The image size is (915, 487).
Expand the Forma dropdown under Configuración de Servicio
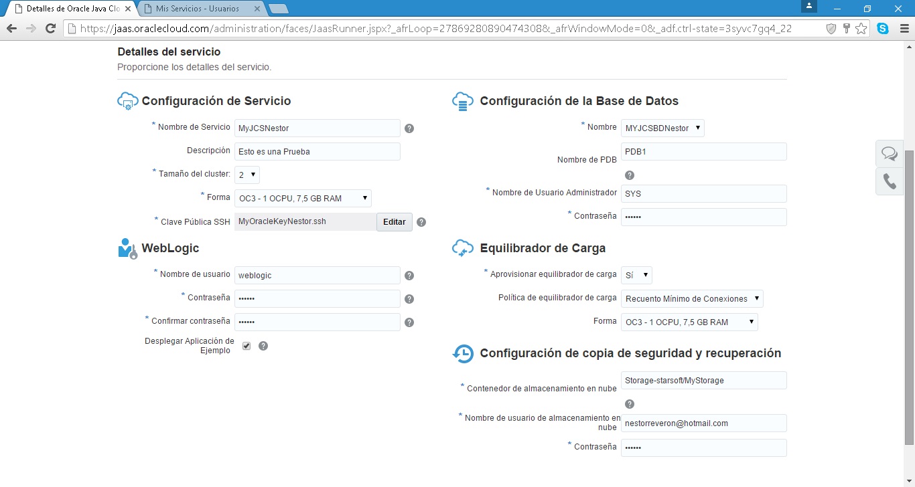pyautogui.click(x=303, y=198)
